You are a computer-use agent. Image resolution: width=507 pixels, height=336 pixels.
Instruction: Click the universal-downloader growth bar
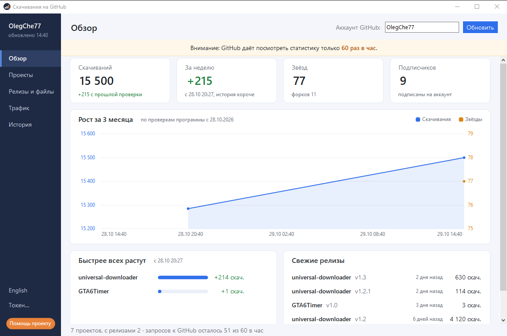point(183,278)
